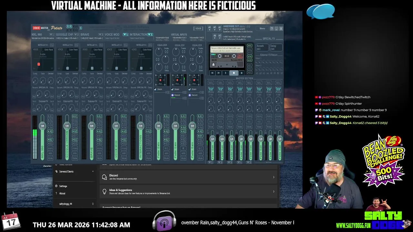
Task: Enable mono on Voice Mod strip
Action: 124,148
